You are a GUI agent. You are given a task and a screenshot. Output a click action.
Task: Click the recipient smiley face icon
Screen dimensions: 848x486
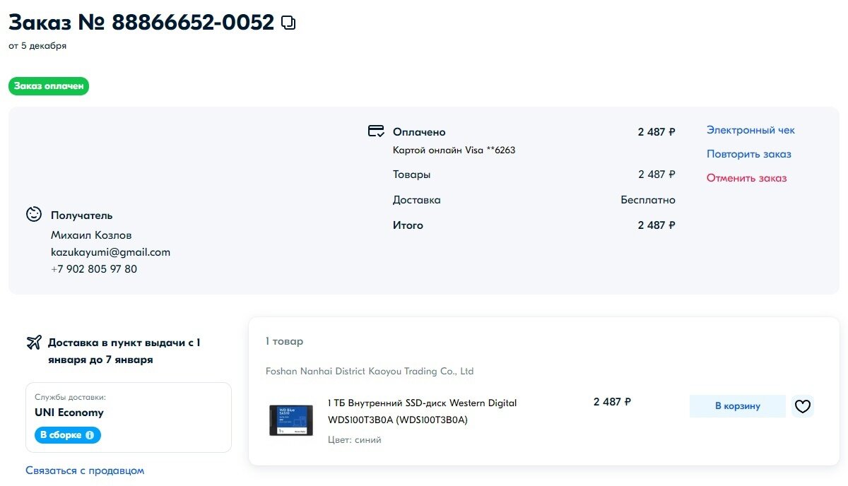click(x=34, y=214)
